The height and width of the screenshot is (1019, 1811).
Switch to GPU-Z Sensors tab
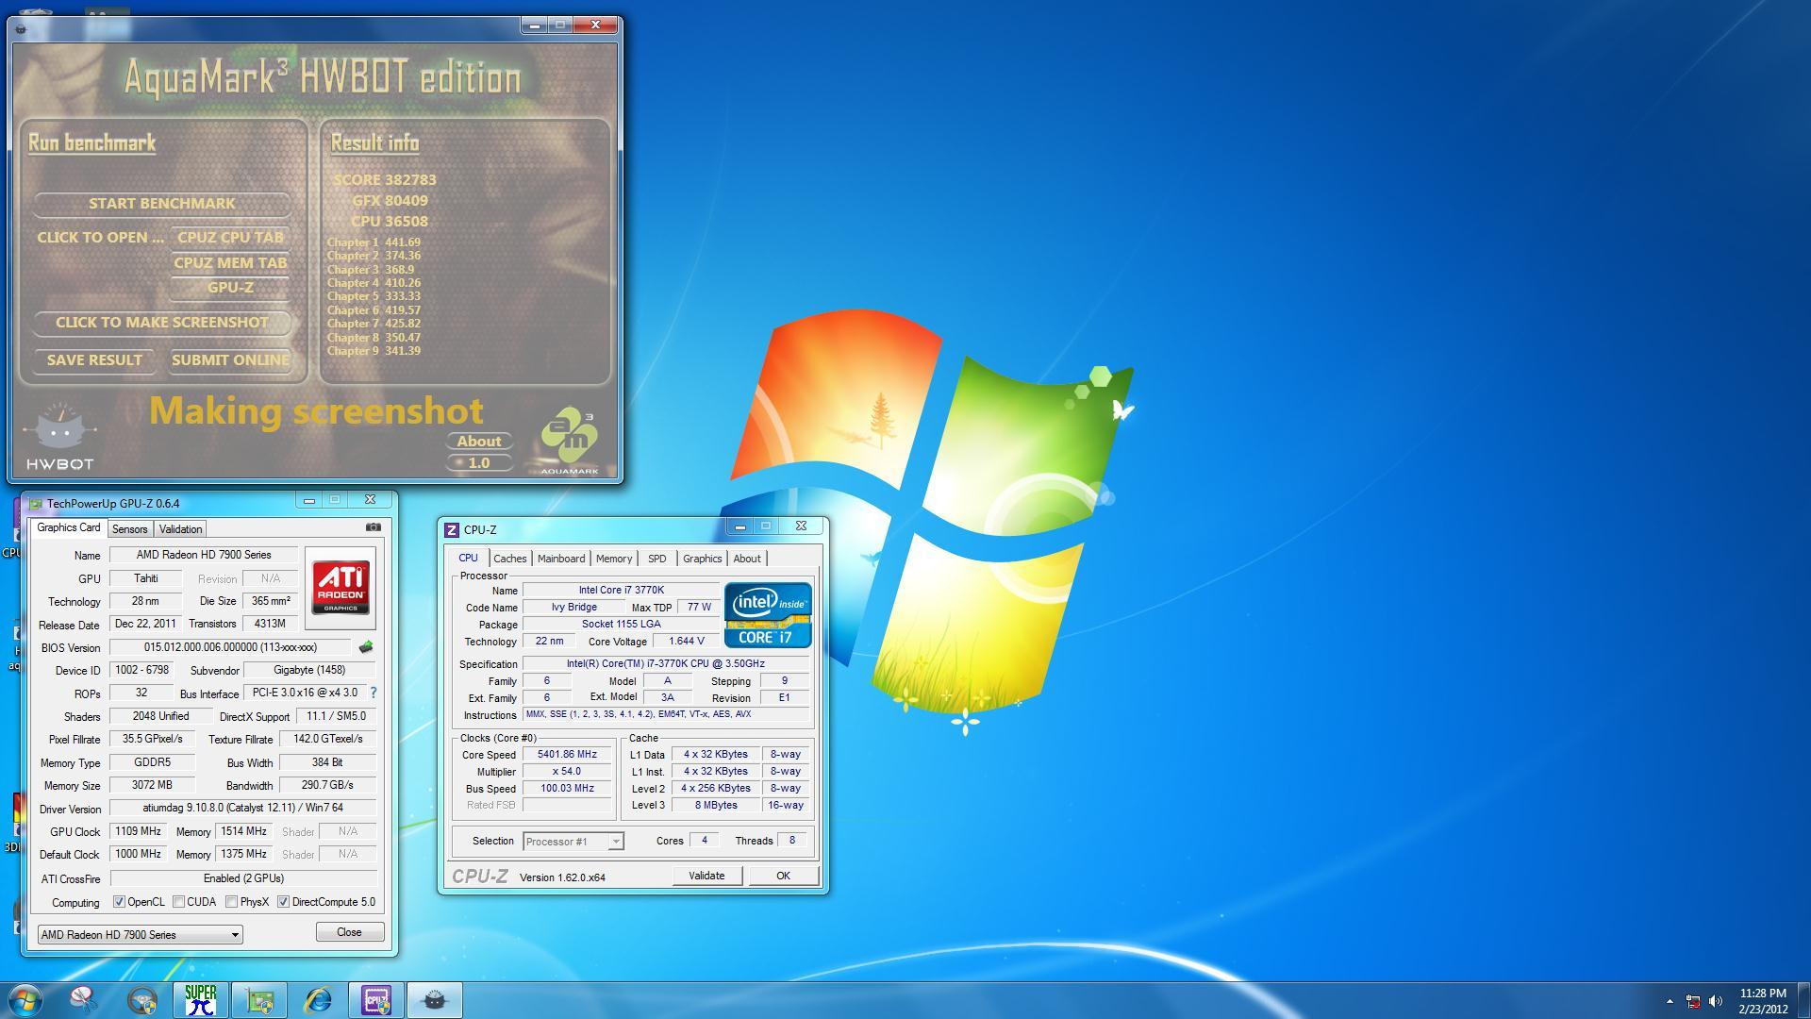pos(130,529)
